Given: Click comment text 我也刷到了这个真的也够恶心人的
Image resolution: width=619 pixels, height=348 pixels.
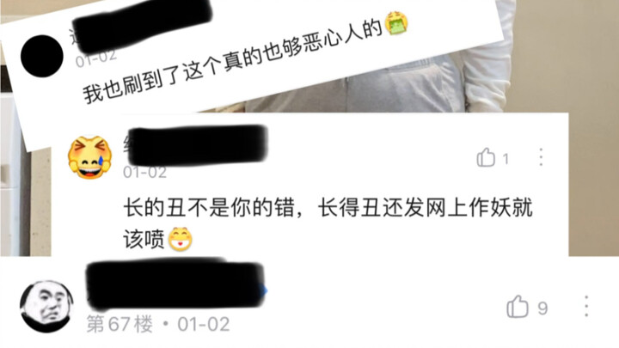Looking at the screenshot, I should tap(233, 61).
